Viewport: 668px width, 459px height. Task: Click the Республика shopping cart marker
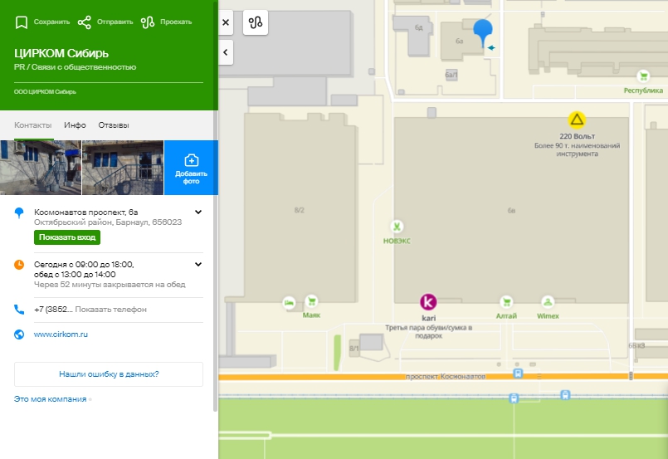coord(643,76)
